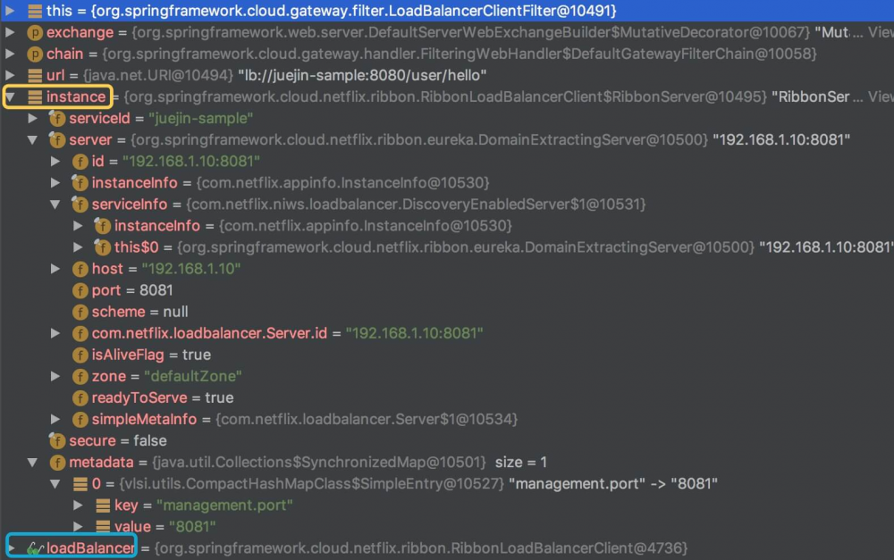The width and height of the screenshot is (894, 560).
Task: Expand the this$0 field node
Action: (79, 247)
